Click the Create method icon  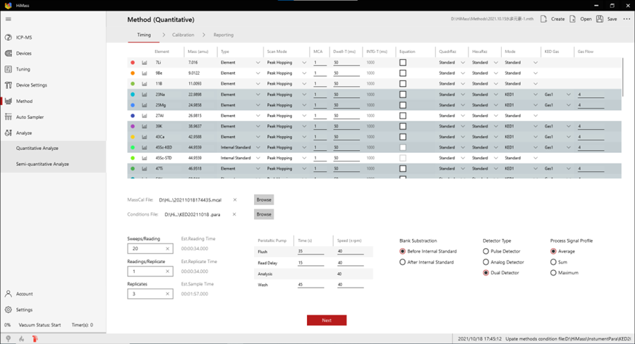click(x=544, y=19)
